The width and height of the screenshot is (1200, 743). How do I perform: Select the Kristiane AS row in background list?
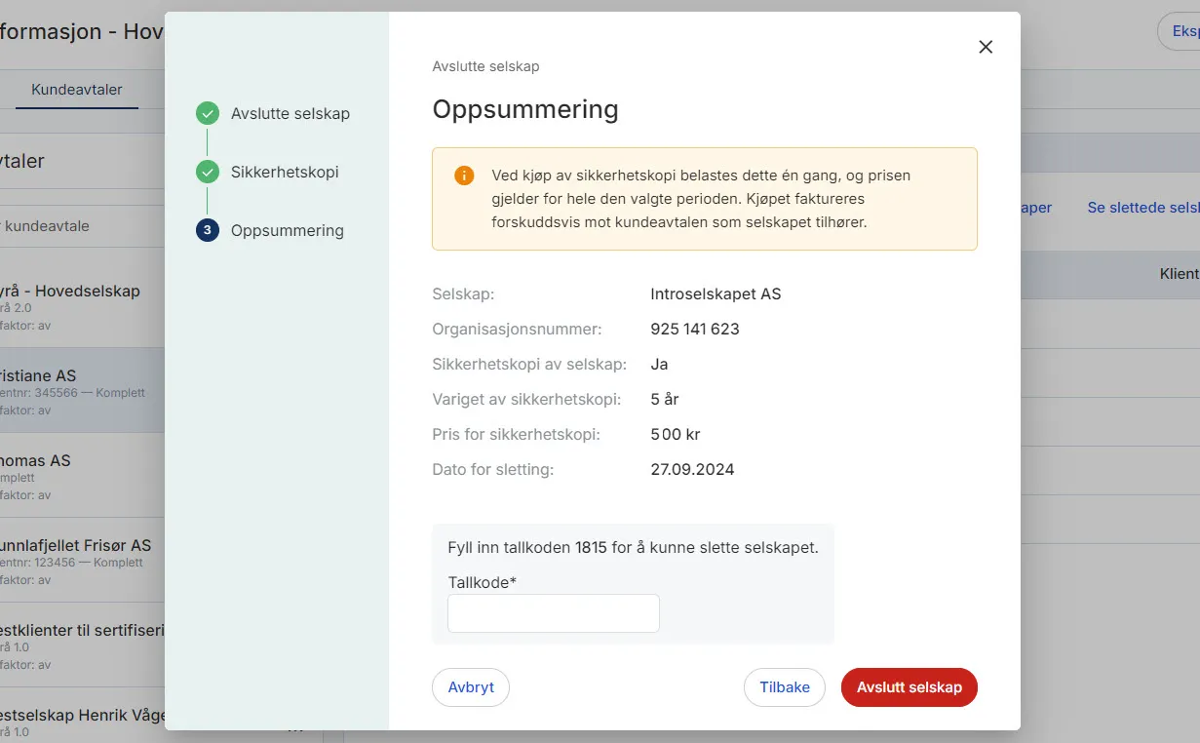[82, 391]
